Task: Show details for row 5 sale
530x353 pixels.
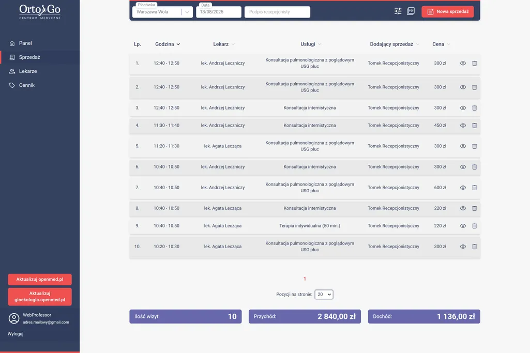Action: pyautogui.click(x=463, y=146)
